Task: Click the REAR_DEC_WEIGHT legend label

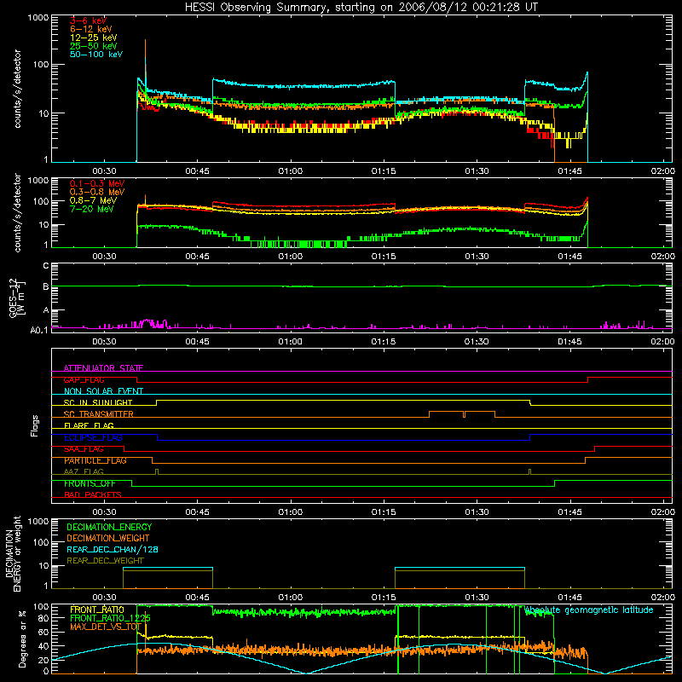Action: [x=105, y=561]
